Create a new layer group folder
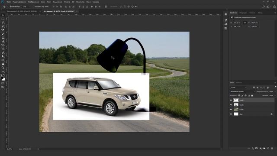This screenshot has width=277, height=156. tap(264, 148)
